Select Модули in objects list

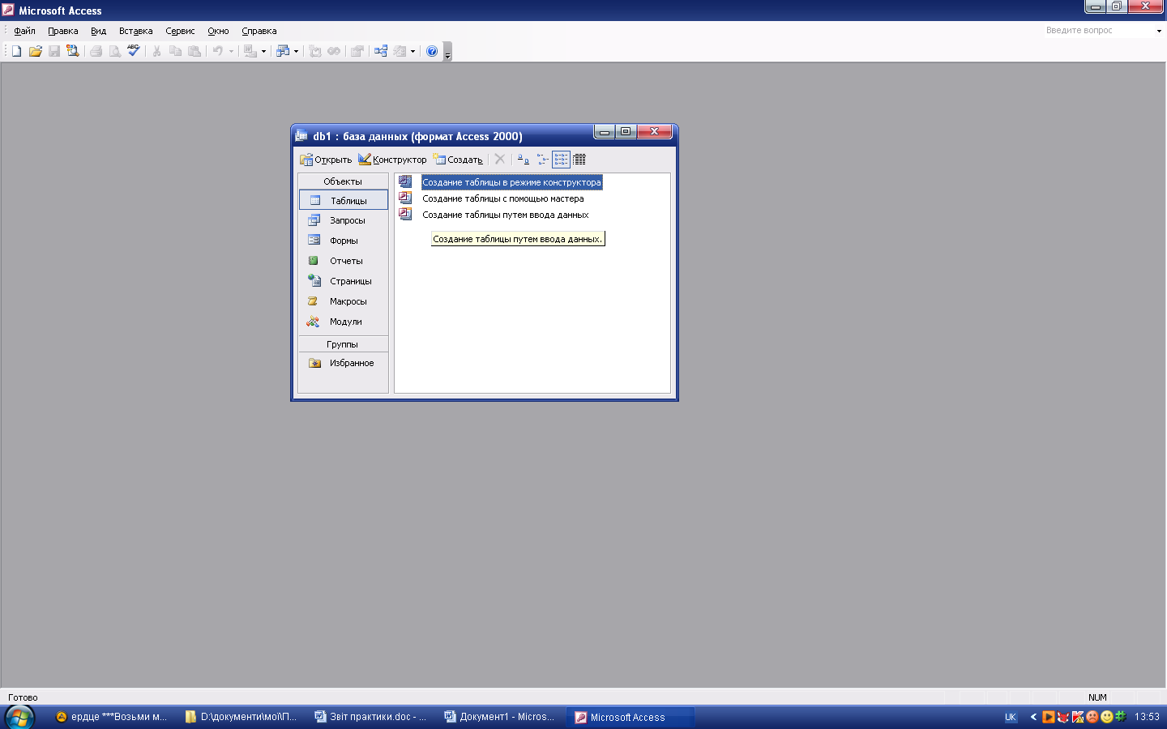pyautogui.click(x=344, y=322)
